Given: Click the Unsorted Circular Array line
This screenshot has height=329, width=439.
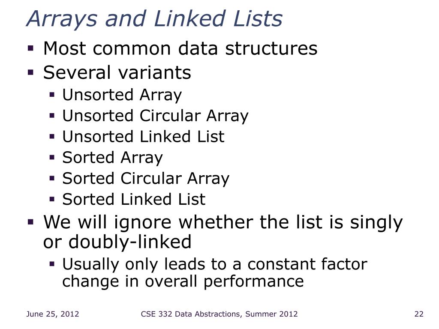Looking at the screenshot, I should coord(155,116).
